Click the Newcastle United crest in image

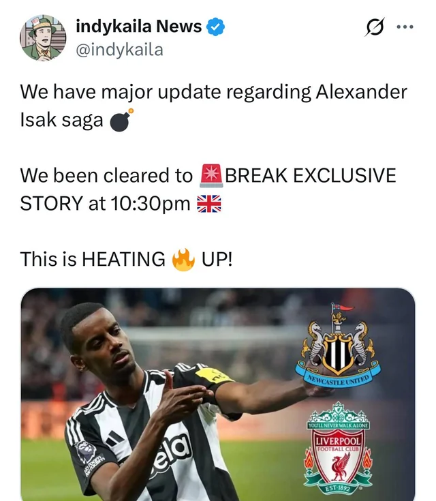point(338,344)
